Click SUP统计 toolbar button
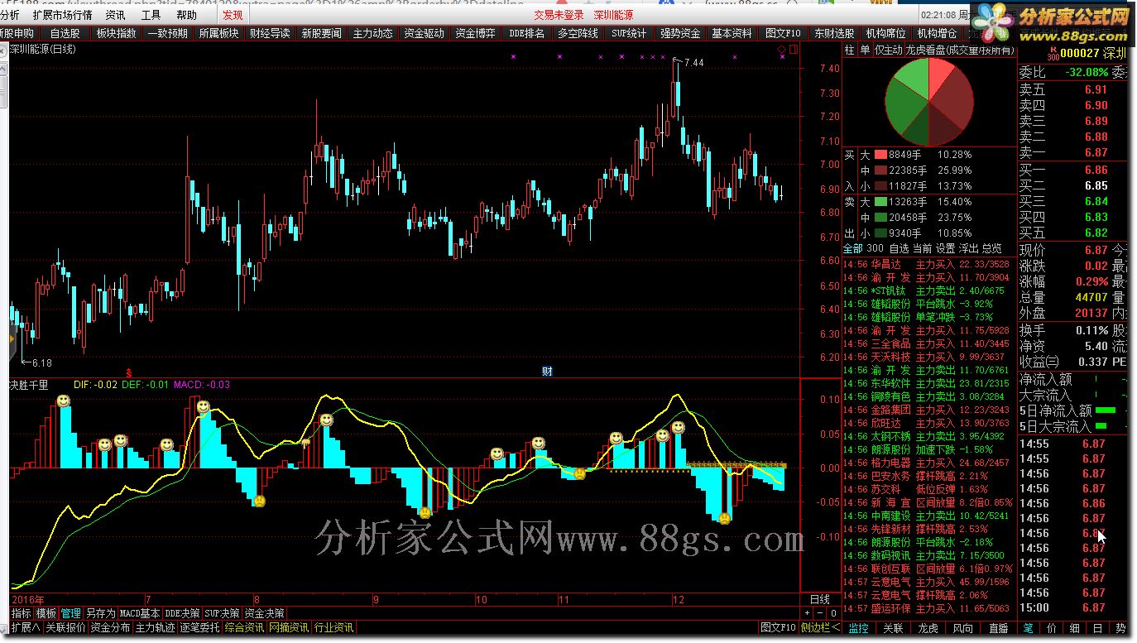 click(x=629, y=34)
